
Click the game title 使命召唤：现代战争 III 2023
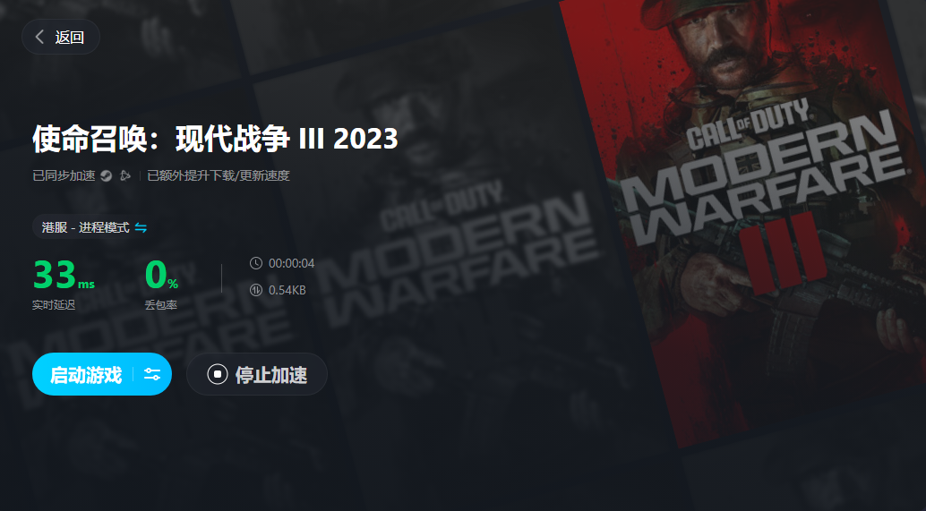(x=215, y=140)
